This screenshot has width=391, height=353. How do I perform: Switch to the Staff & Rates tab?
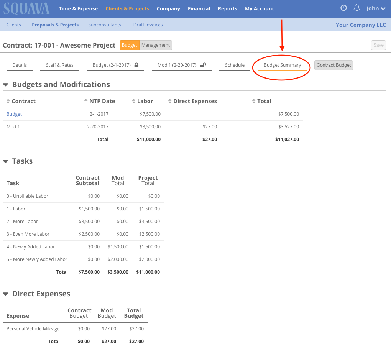59,65
